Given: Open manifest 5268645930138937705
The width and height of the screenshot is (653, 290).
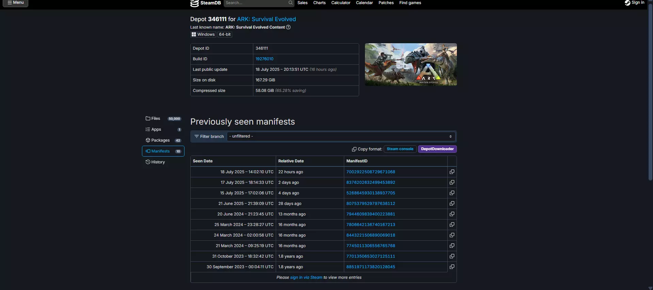Looking at the screenshot, I should tap(371, 193).
